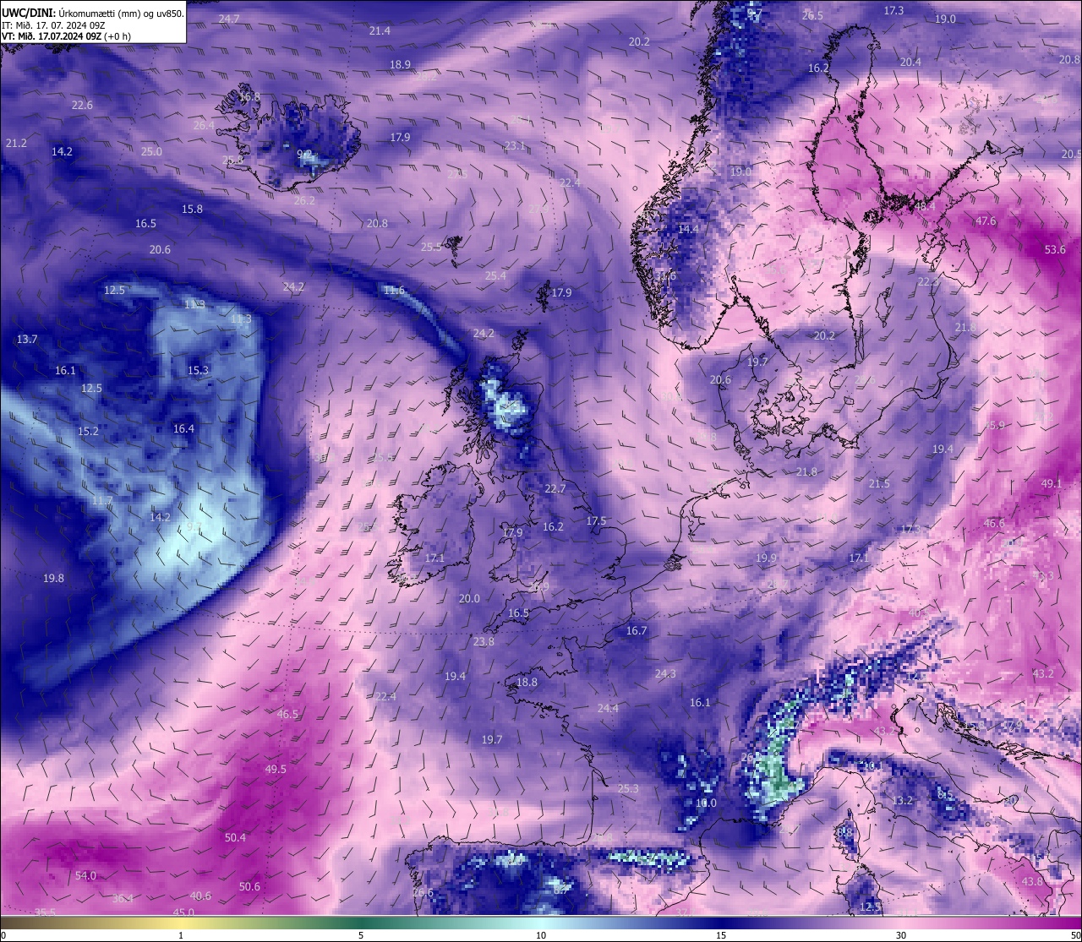Select the 46.5 value label

click(x=287, y=714)
